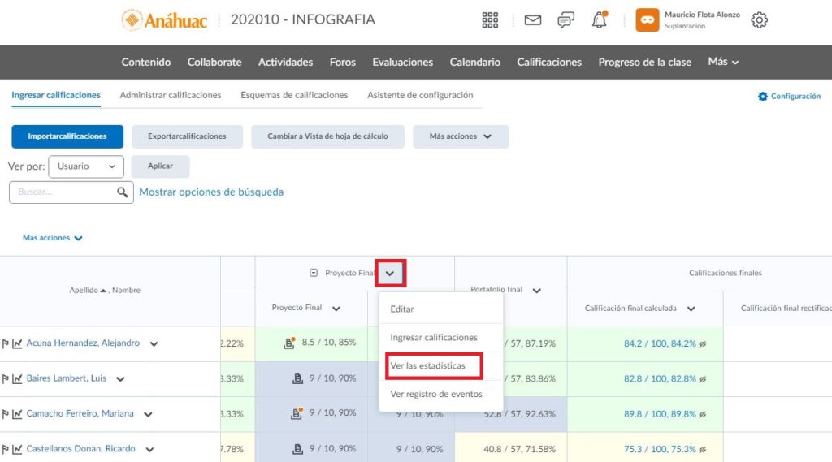The image size is (832, 462).
Task: Open context menu arrow for Camacho Ferreiro, Mariana
Action: click(x=148, y=414)
